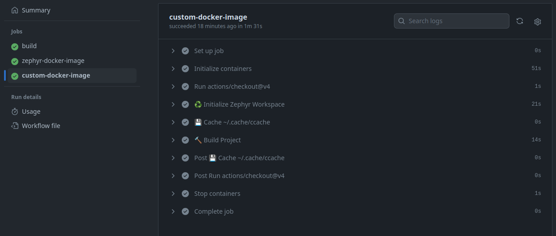Focus the Search logs field
Image resolution: width=556 pixels, height=236 pixels.
[456, 21]
